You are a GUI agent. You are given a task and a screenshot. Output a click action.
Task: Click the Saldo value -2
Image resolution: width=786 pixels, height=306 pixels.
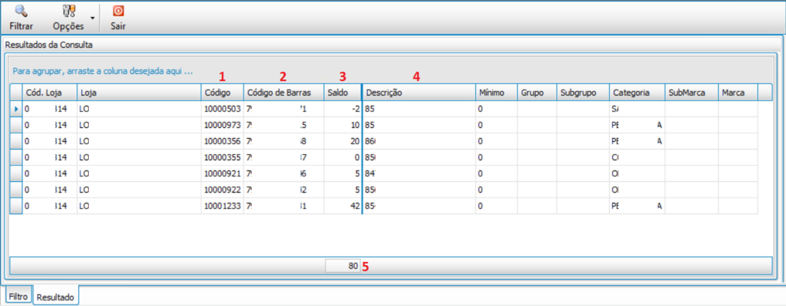[x=342, y=109]
